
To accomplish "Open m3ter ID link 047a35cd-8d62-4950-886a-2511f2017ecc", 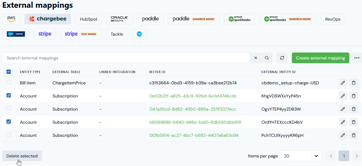I will (x=193, y=109).
